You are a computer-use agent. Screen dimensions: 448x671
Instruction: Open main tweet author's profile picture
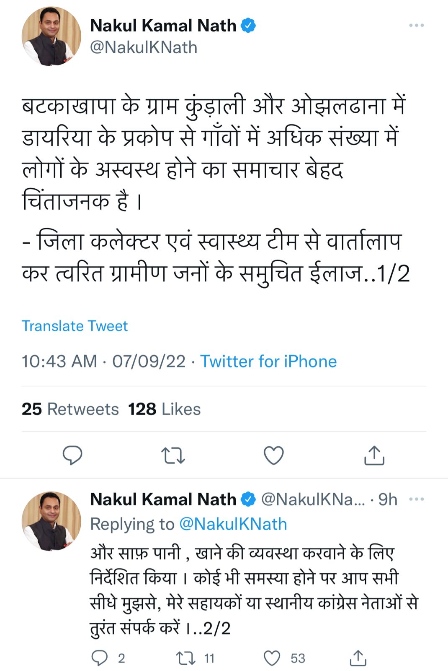[x=51, y=36]
